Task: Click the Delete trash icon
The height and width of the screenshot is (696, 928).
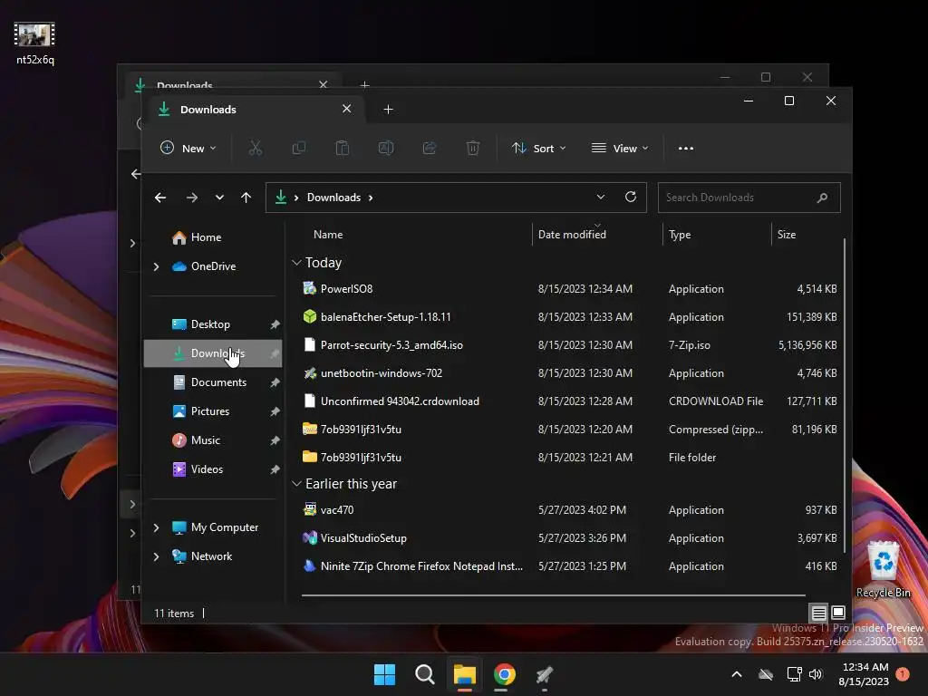Action: [x=473, y=148]
